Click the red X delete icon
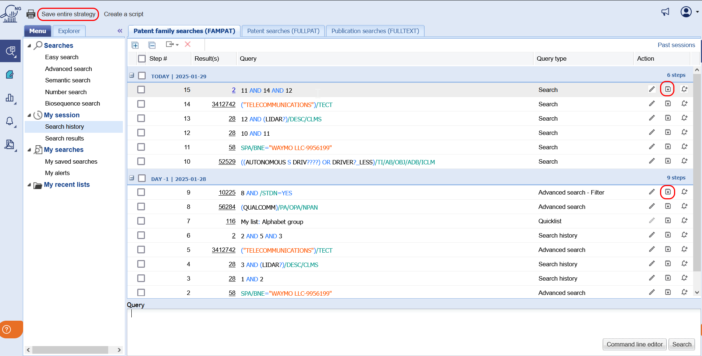Image resolution: width=702 pixels, height=356 pixels. (188, 44)
